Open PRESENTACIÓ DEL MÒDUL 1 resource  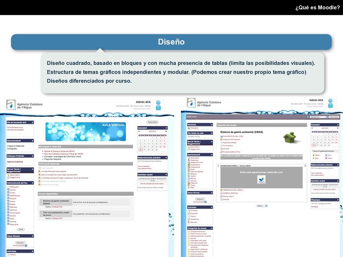pos(233,190)
